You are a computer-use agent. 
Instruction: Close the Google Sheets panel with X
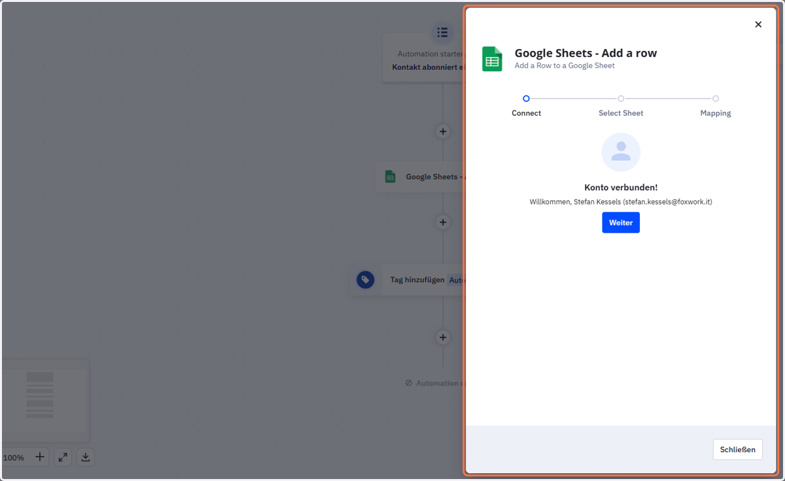pyautogui.click(x=758, y=25)
